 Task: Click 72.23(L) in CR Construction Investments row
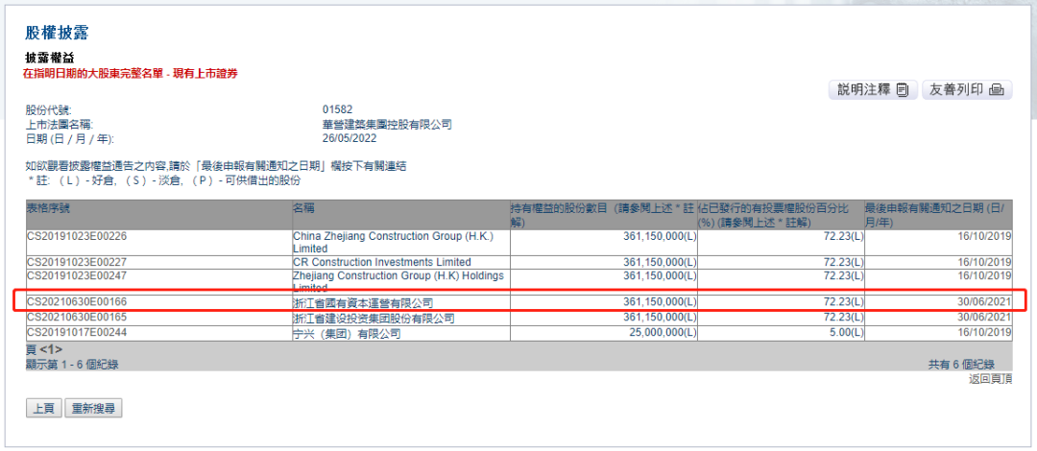(x=843, y=262)
